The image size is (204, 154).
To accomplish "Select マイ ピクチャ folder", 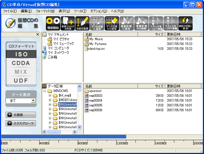I will (61, 39).
